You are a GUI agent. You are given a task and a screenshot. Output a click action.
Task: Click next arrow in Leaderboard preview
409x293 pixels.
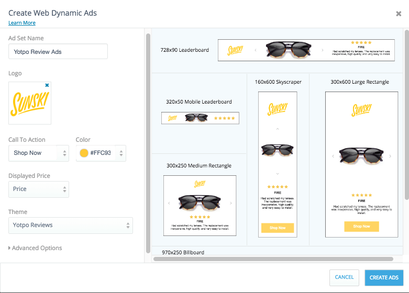(323, 50)
